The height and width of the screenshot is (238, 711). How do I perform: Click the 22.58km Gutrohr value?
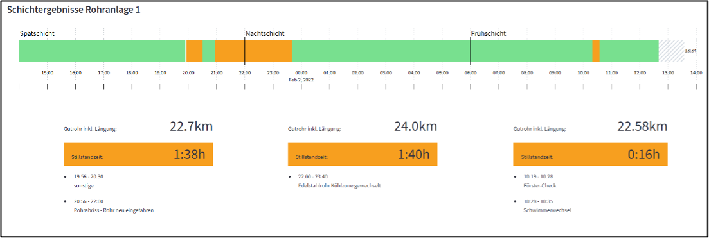click(642, 126)
